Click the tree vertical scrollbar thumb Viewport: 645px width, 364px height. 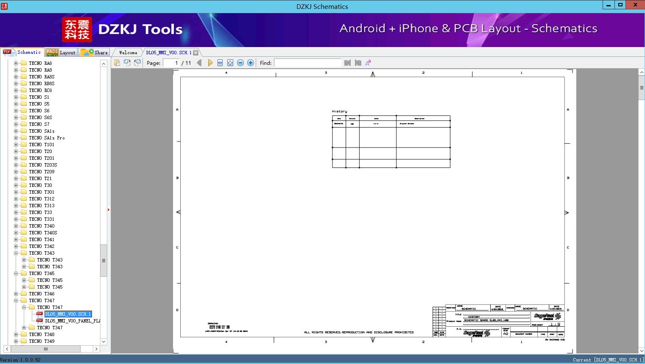pyautogui.click(x=103, y=261)
